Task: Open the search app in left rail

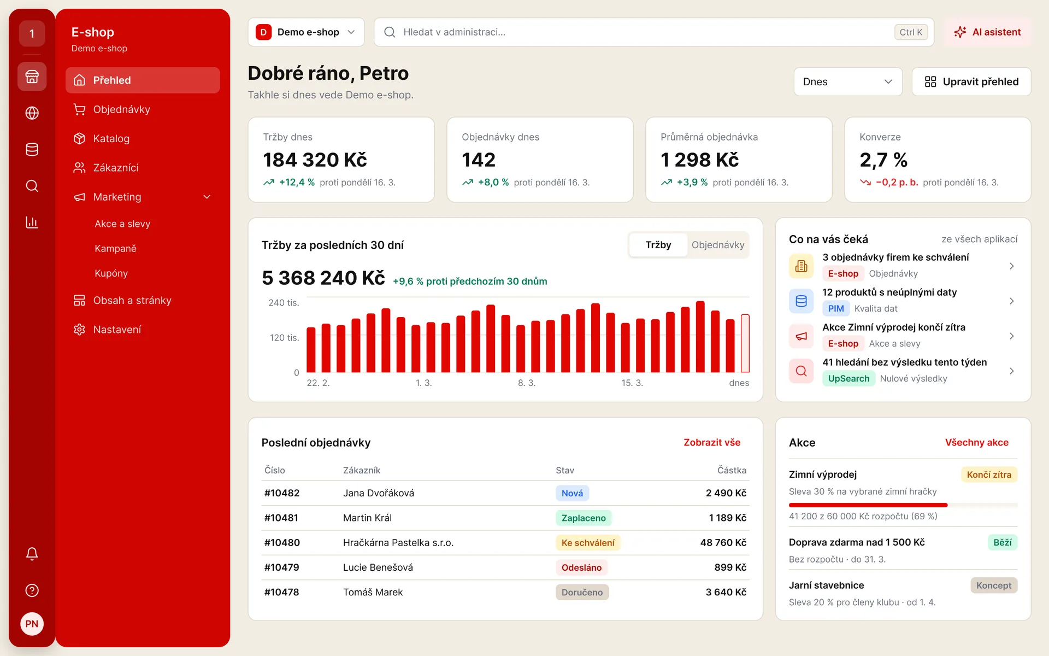Action: (x=32, y=186)
